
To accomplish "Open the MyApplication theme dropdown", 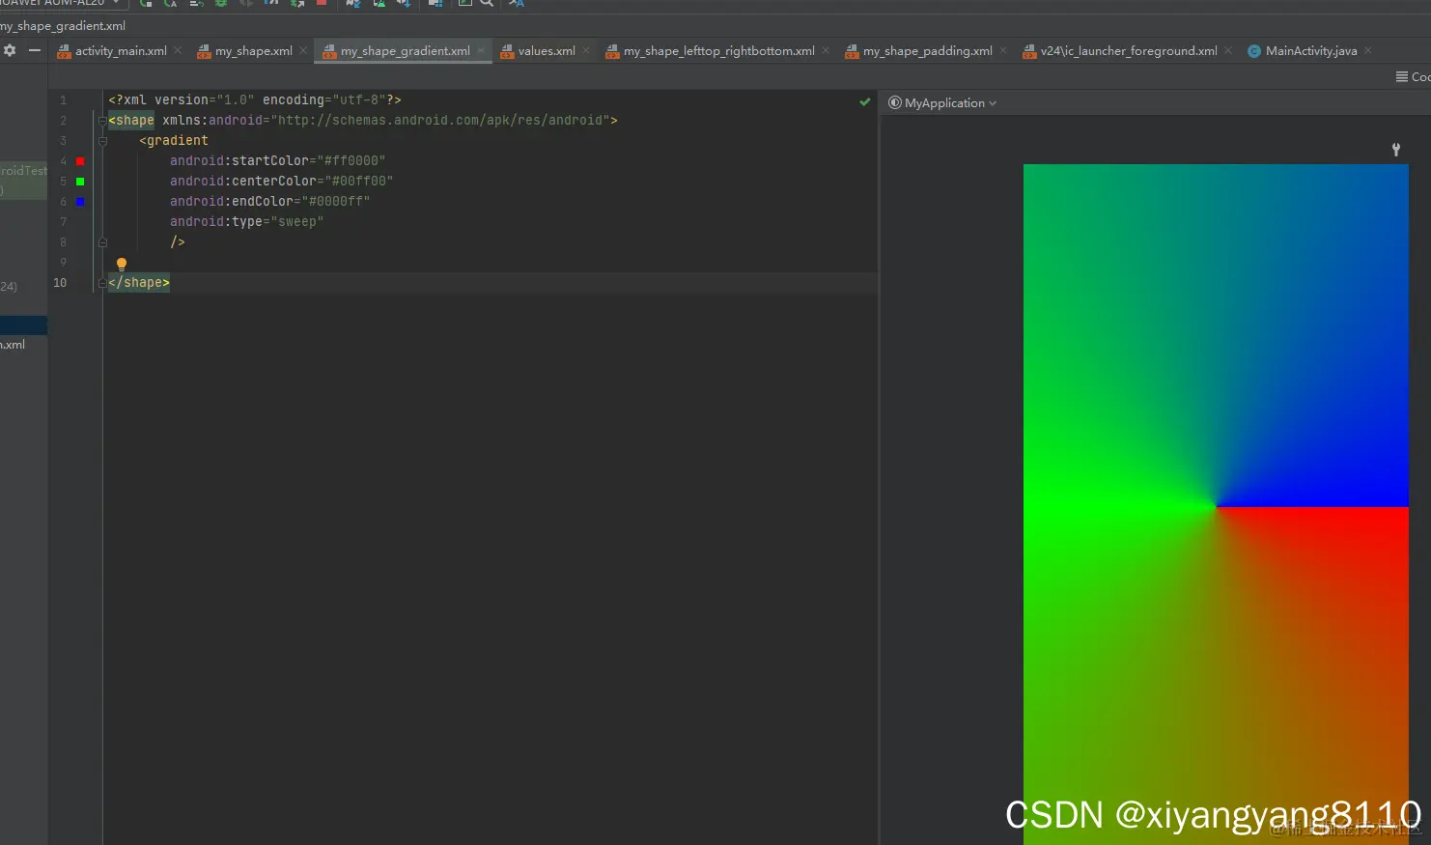I will (x=949, y=103).
